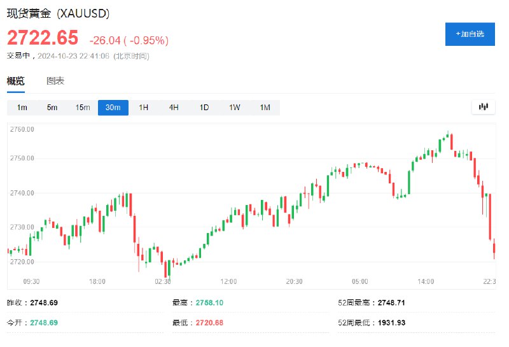Click the 现货黄金 (XAUUSD) title

pos(58,13)
